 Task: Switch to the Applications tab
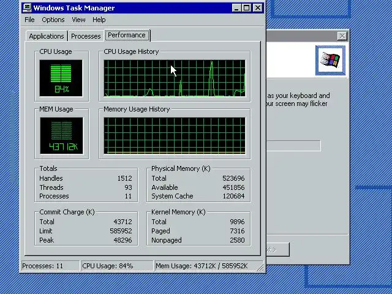47,36
